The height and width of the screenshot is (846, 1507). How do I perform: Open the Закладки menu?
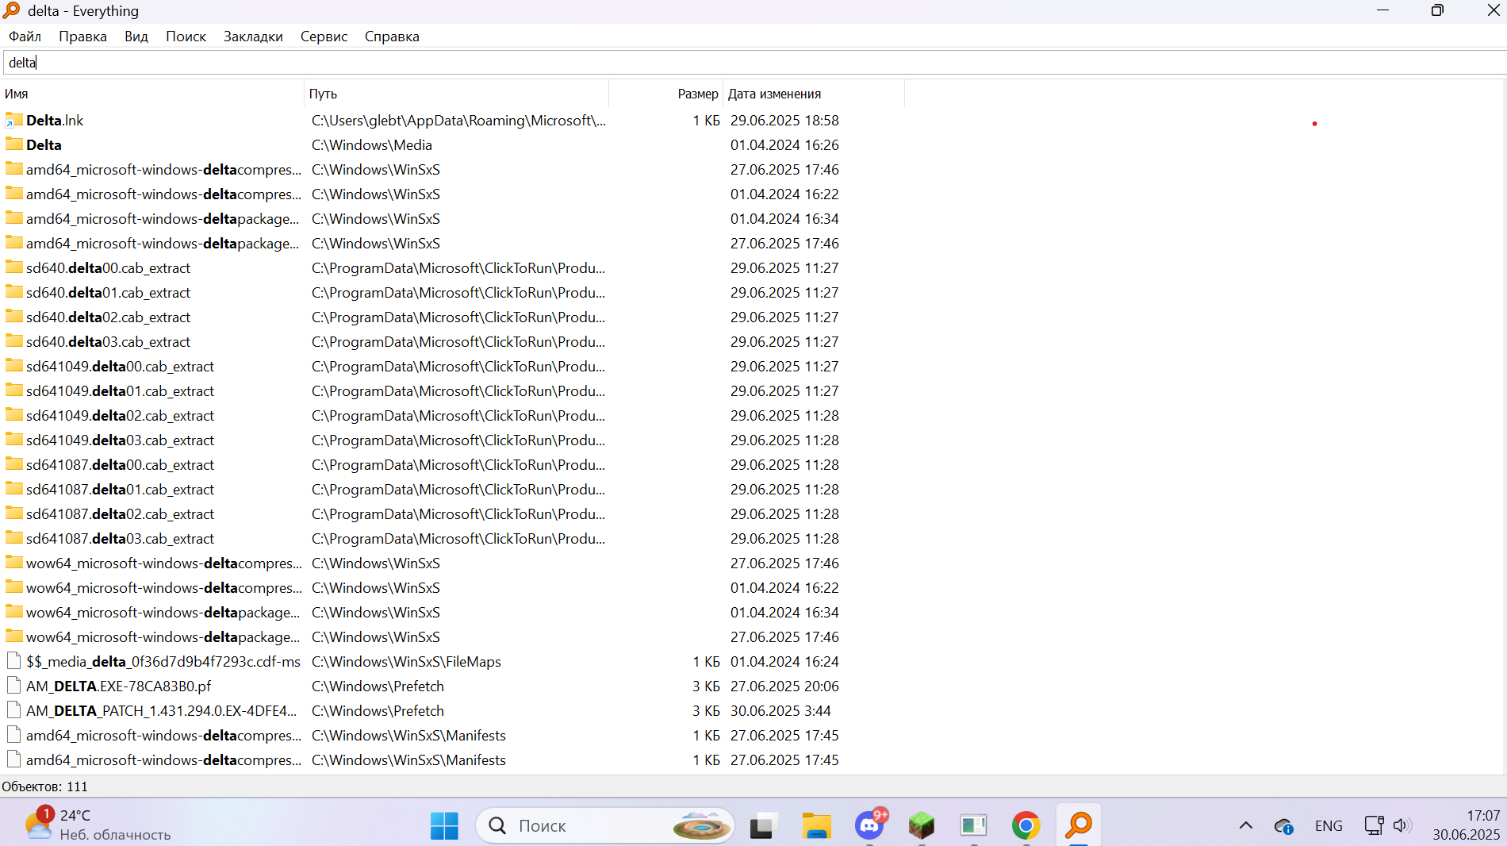[253, 37]
